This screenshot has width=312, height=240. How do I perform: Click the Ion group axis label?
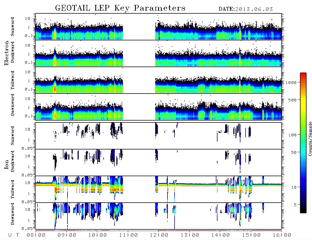(7, 164)
